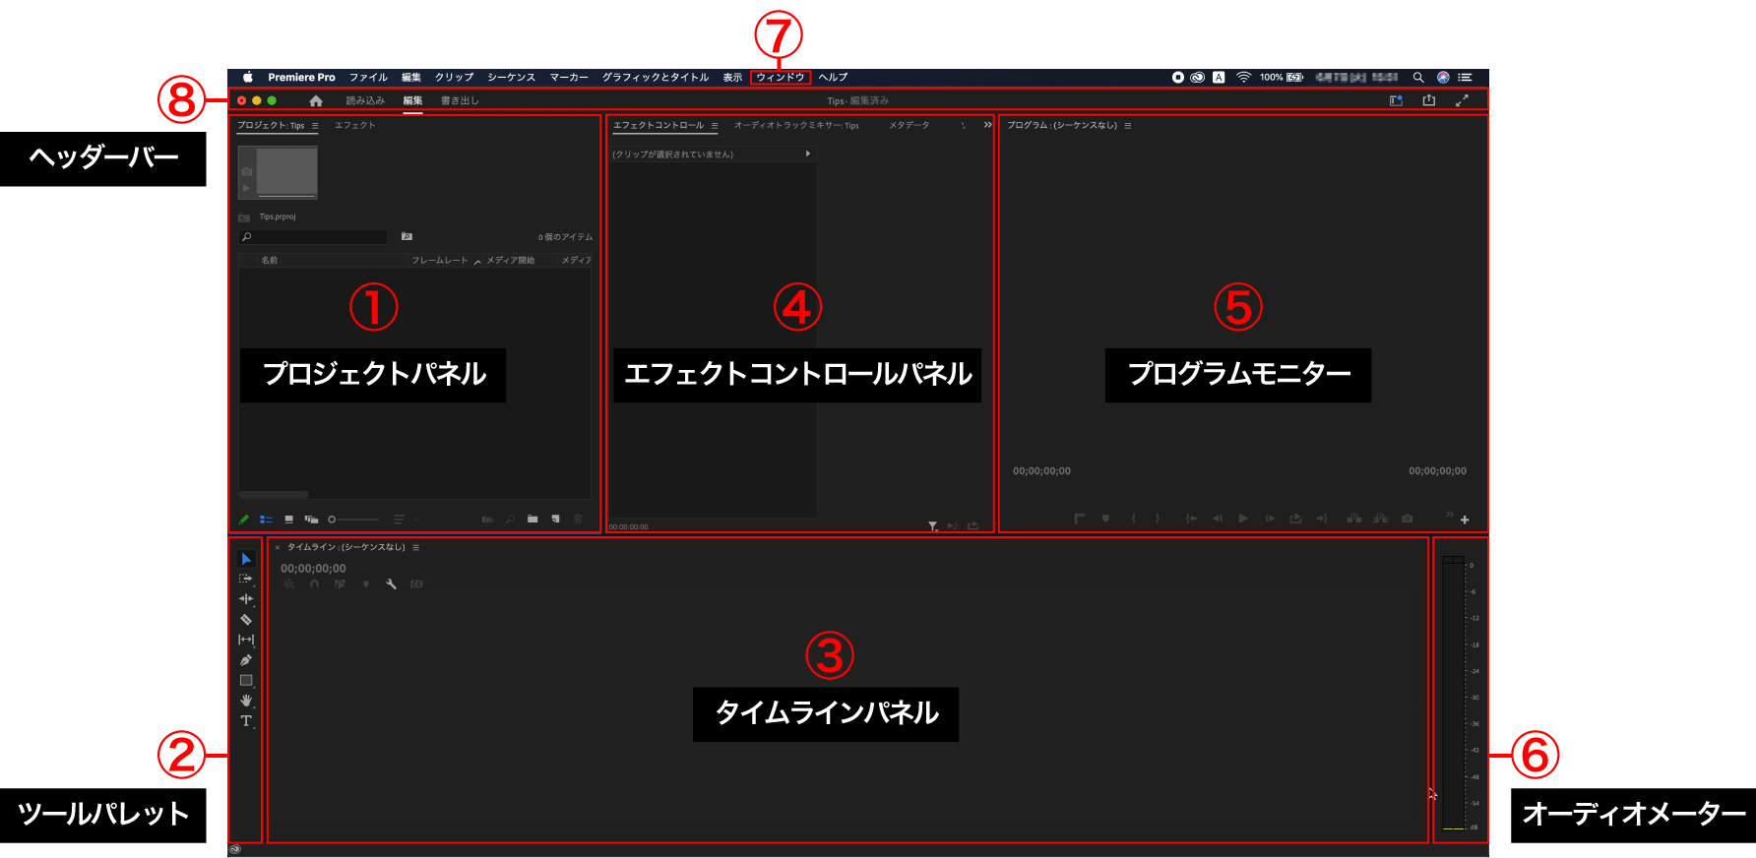This screenshot has width=1756, height=858.
Task: Click the filter funnel icon in Effect Controls
Action: pos(932,526)
